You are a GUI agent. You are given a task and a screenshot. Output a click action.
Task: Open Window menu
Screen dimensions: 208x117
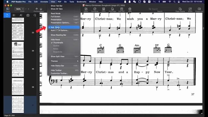(x=92, y=2)
